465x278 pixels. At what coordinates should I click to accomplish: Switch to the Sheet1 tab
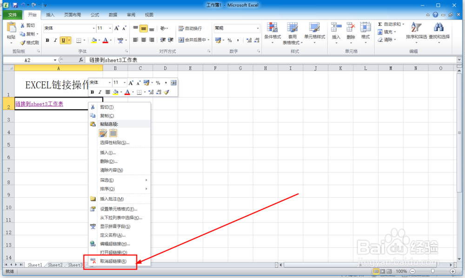tap(35, 265)
